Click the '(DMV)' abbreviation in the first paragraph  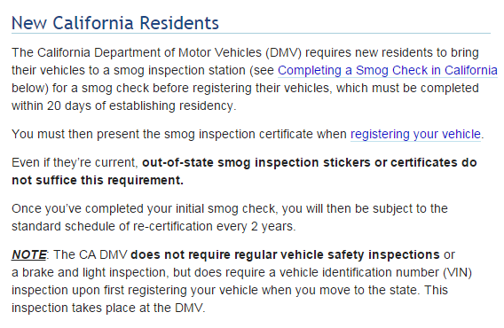(284, 52)
